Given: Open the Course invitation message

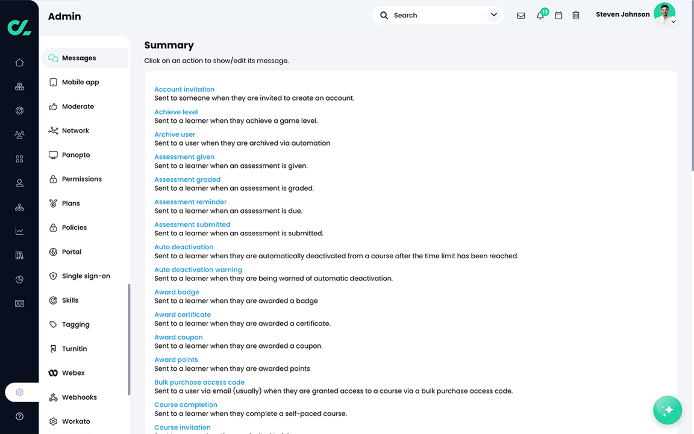Looking at the screenshot, I should (183, 427).
